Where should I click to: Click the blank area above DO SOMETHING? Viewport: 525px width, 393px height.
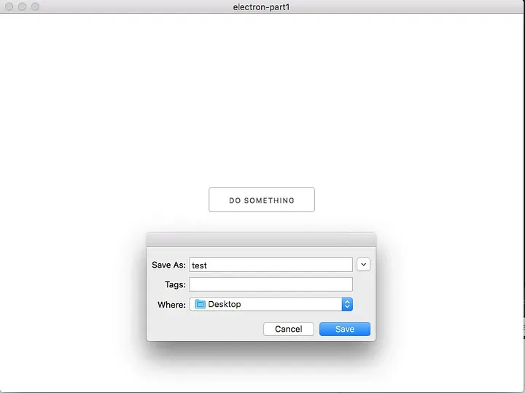click(262, 102)
